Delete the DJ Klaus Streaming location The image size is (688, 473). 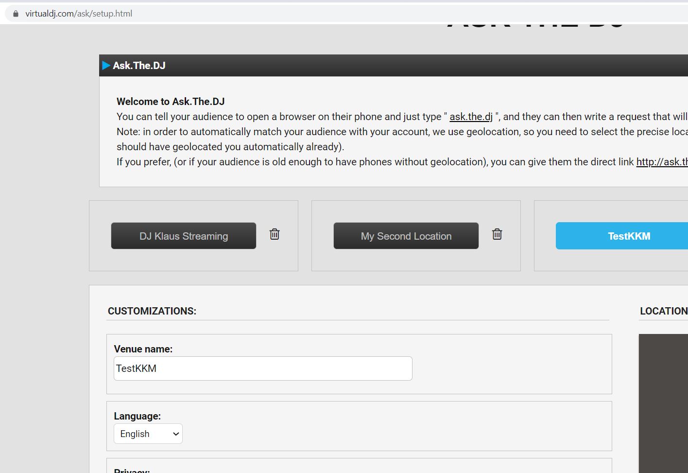coord(275,234)
